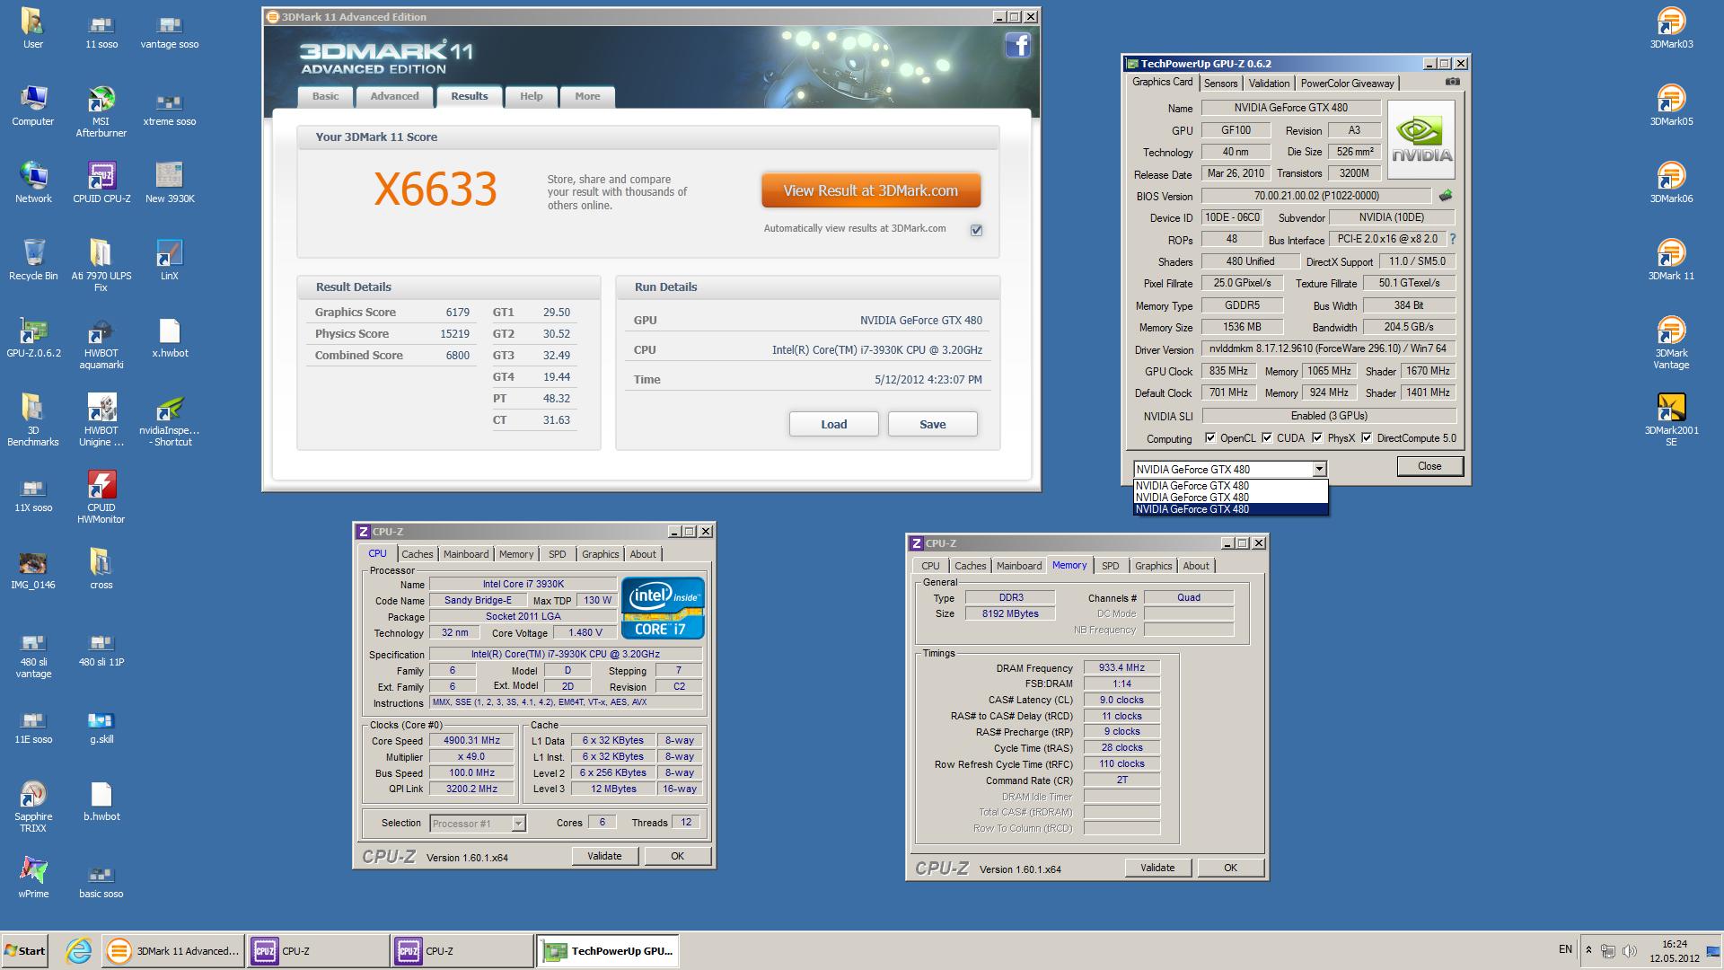Open the Caches tab in left CPU-Z window

pos(417,554)
